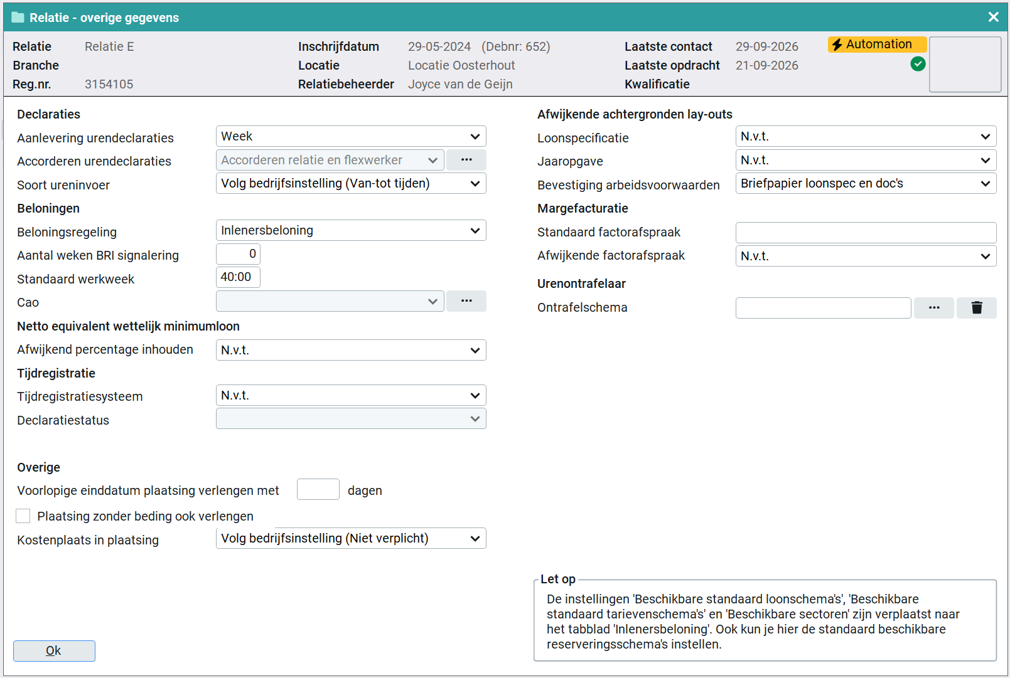Close the Relatie overige gegevens dialog

point(993,17)
